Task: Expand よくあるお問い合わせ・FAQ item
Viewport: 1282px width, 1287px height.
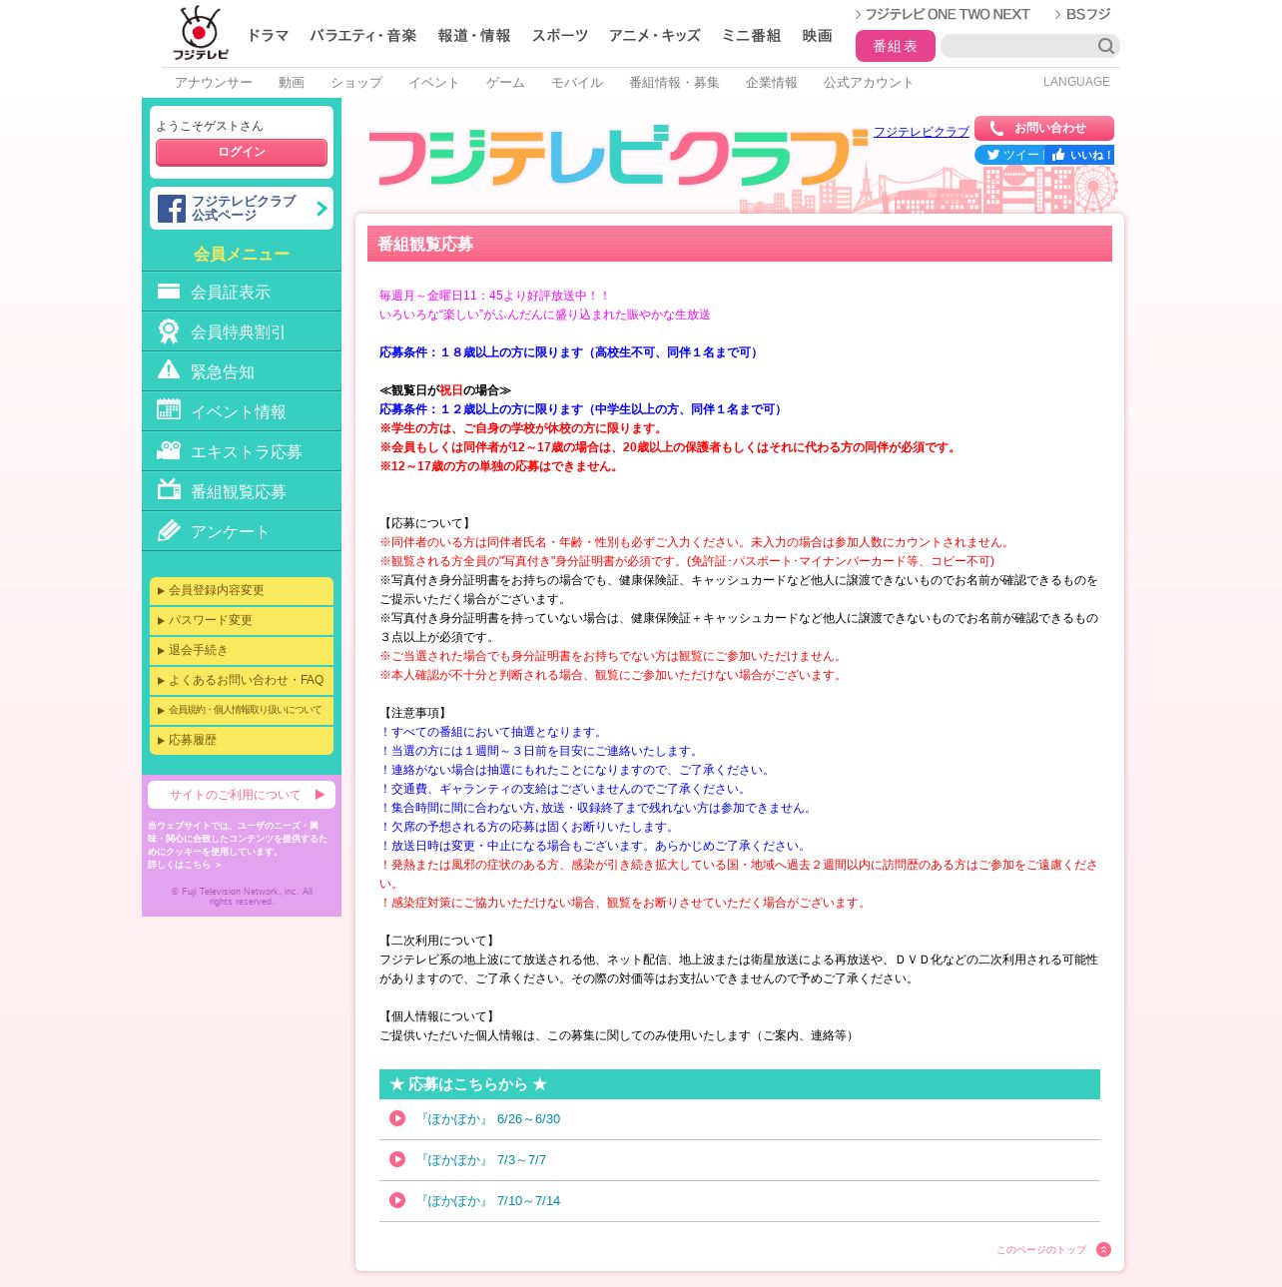Action: pos(242,680)
